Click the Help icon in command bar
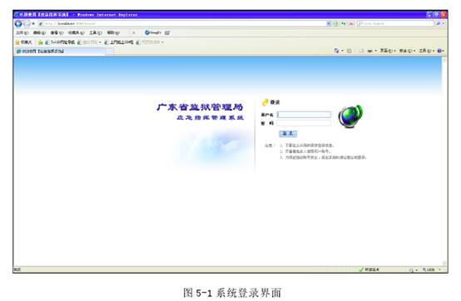 pos(439,51)
